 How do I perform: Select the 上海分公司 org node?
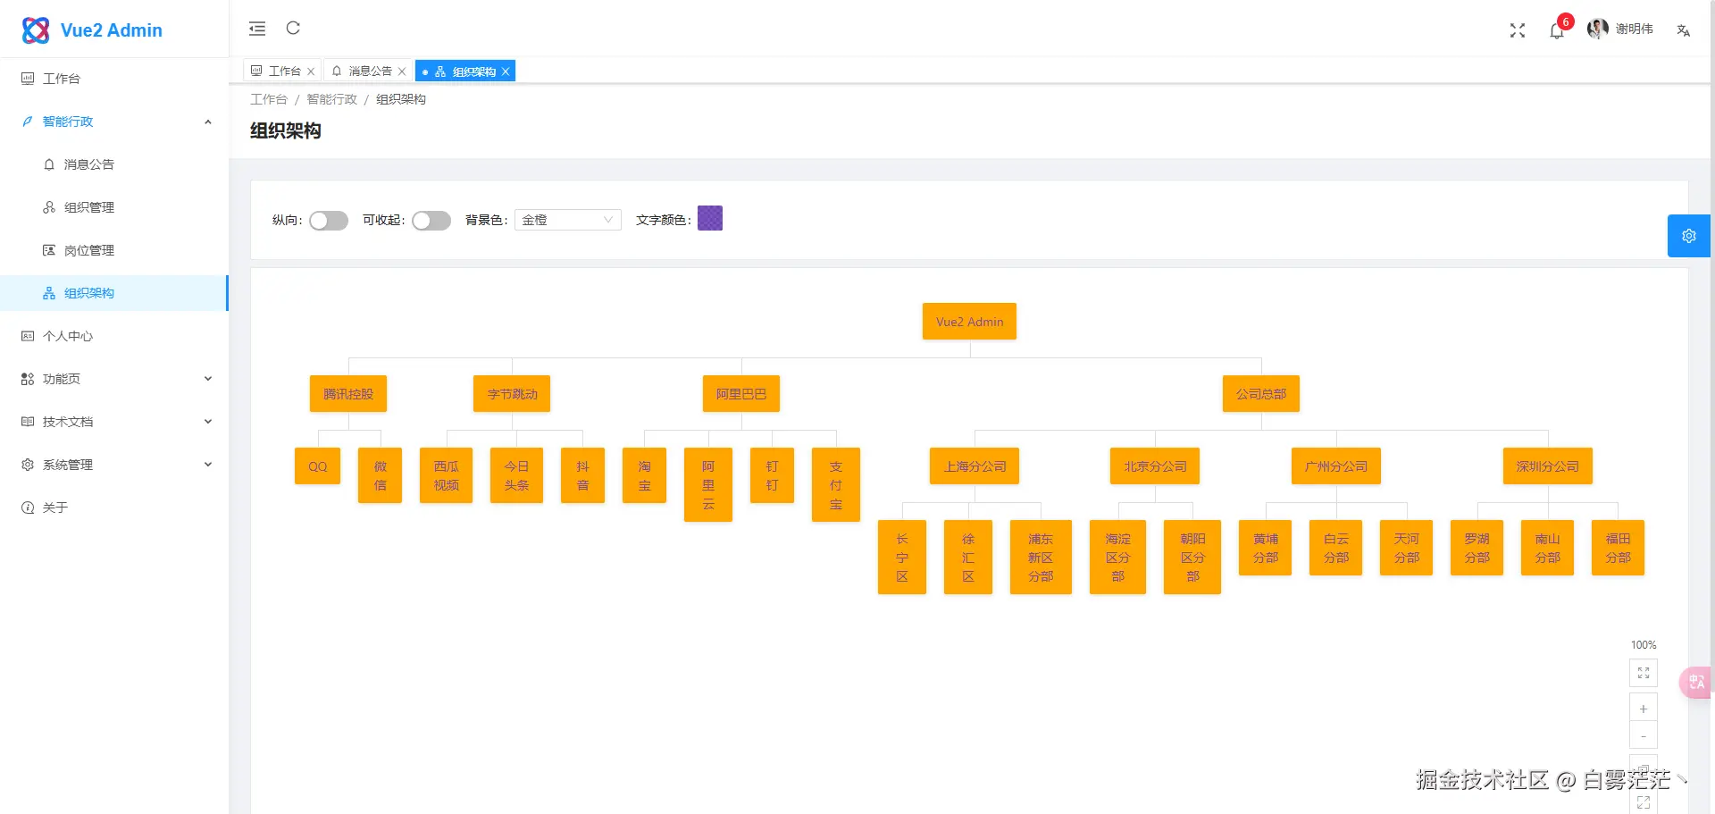975,466
